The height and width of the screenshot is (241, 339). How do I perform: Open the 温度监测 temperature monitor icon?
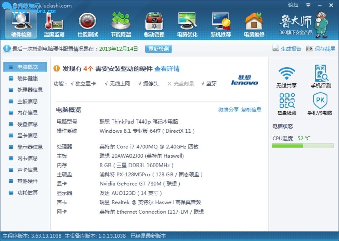pyautogui.click(x=54, y=24)
